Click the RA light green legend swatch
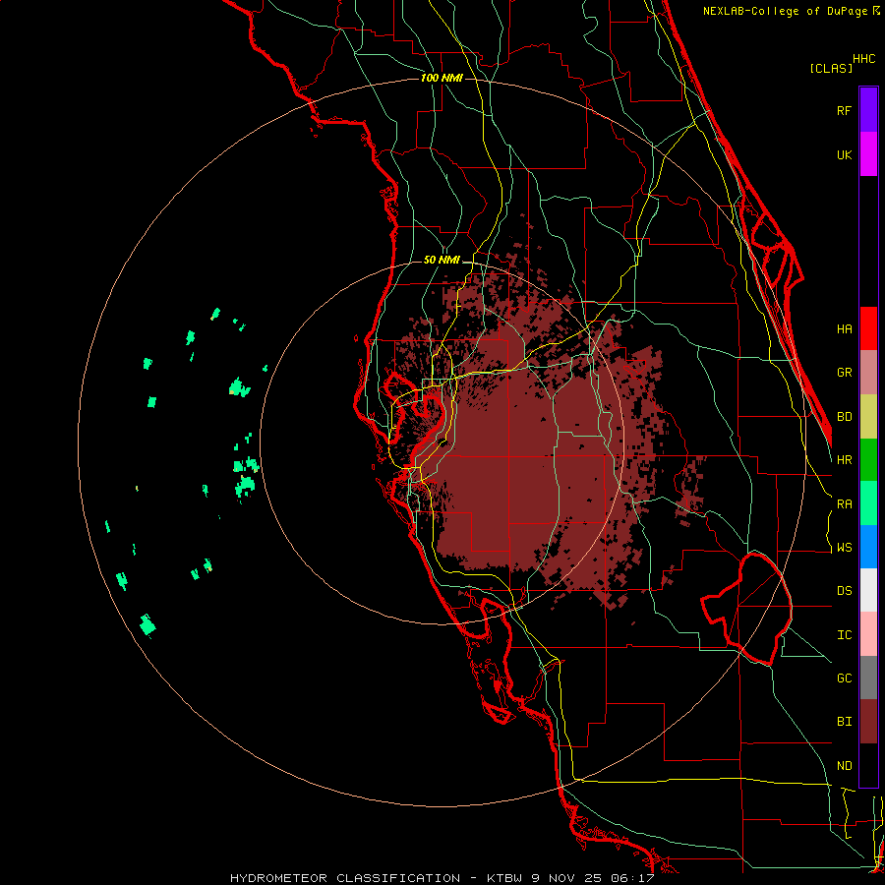This screenshot has height=885, width=885. point(868,503)
